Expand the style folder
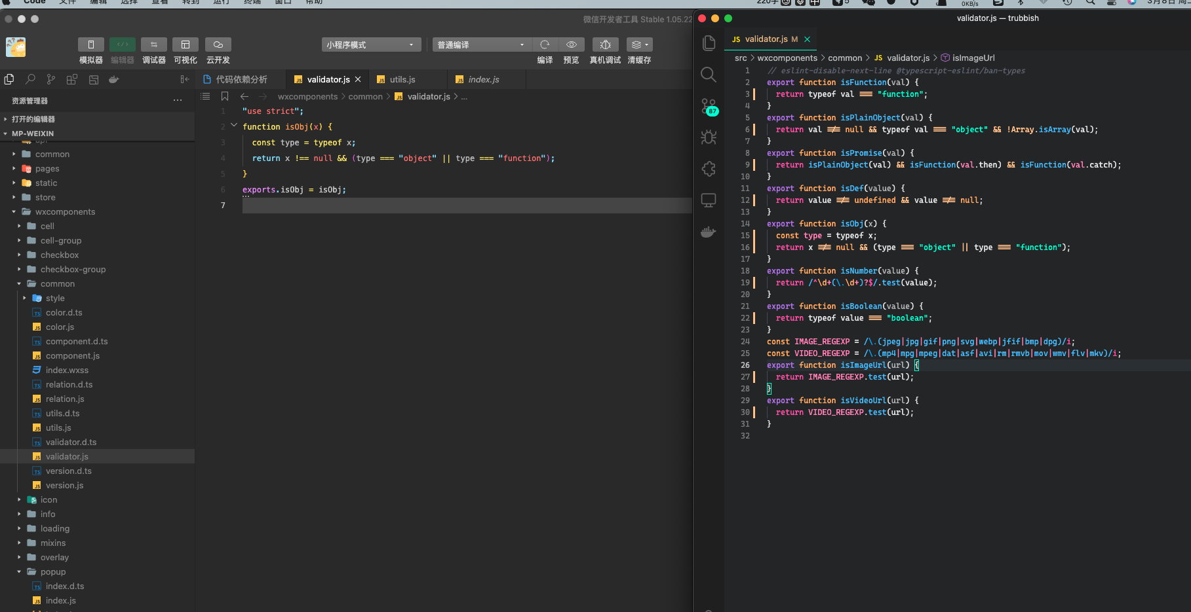The height and width of the screenshot is (612, 1191). click(97, 298)
